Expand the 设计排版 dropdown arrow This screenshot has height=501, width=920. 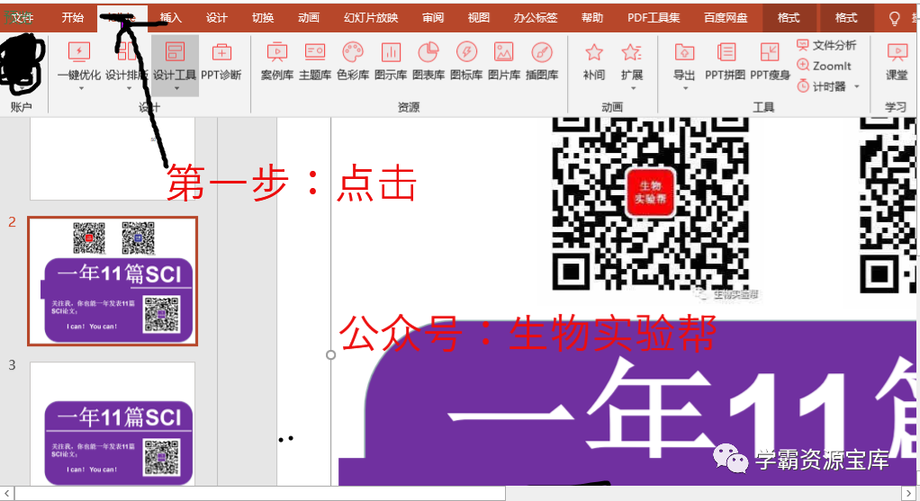129,88
